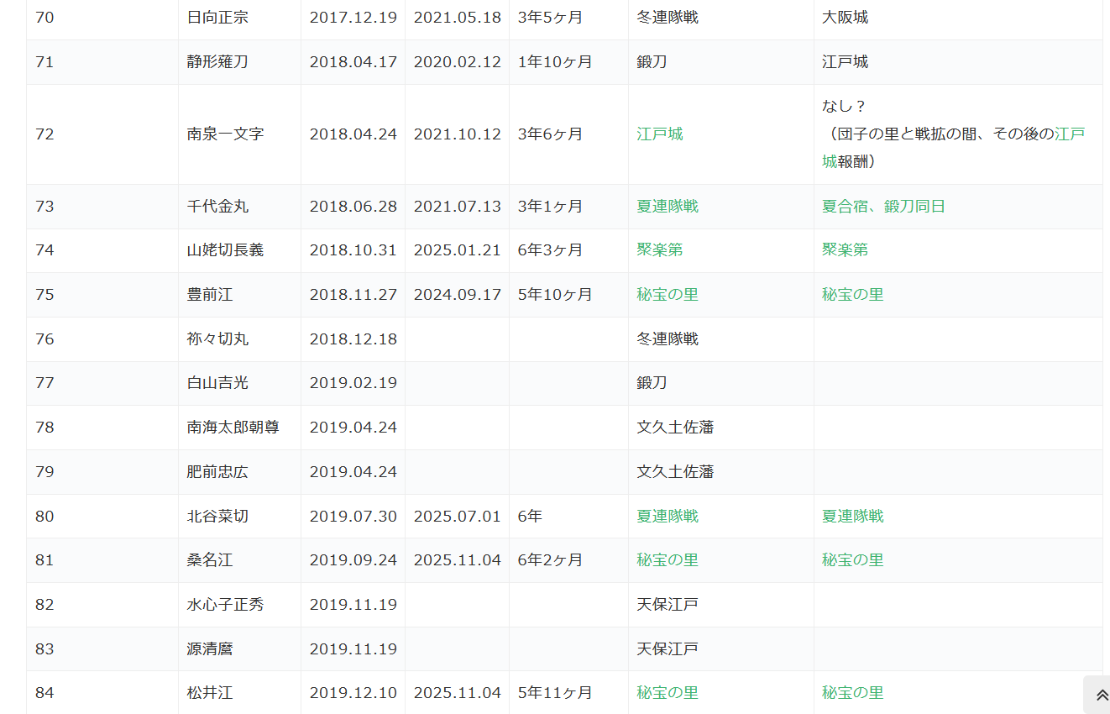Open the first 夏連隊戦 link in the 北谷菜切 row
Image resolution: width=1110 pixels, height=714 pixels.
pos(667,517)
